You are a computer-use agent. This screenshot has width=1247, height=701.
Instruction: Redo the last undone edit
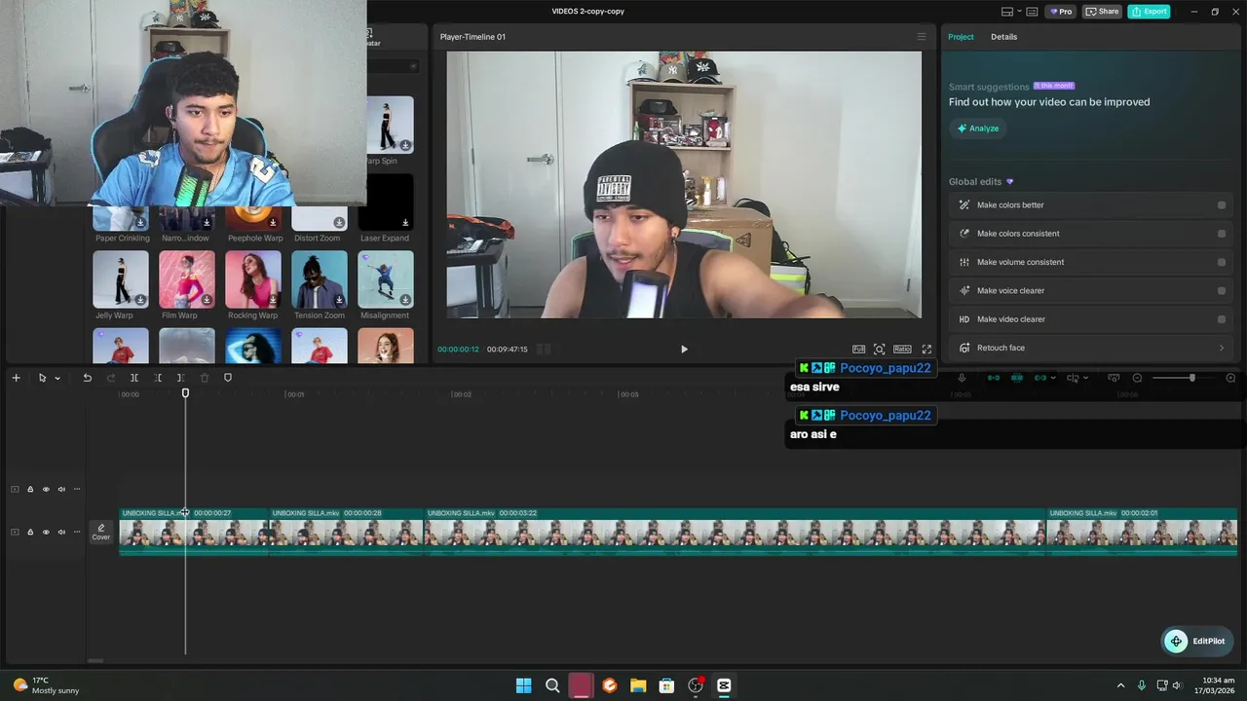click(110, 378)
